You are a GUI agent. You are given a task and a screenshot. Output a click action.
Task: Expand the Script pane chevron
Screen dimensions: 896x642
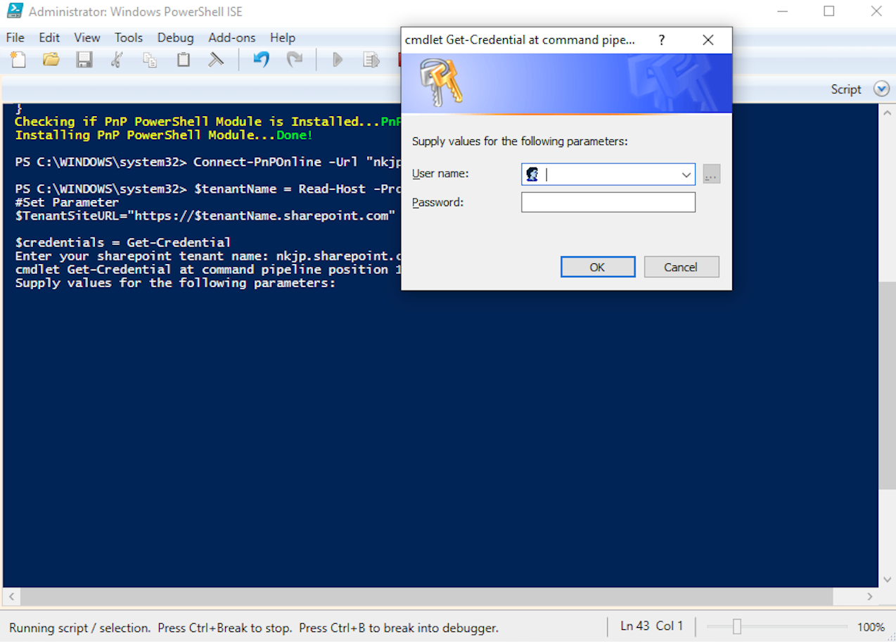(881, 89)
